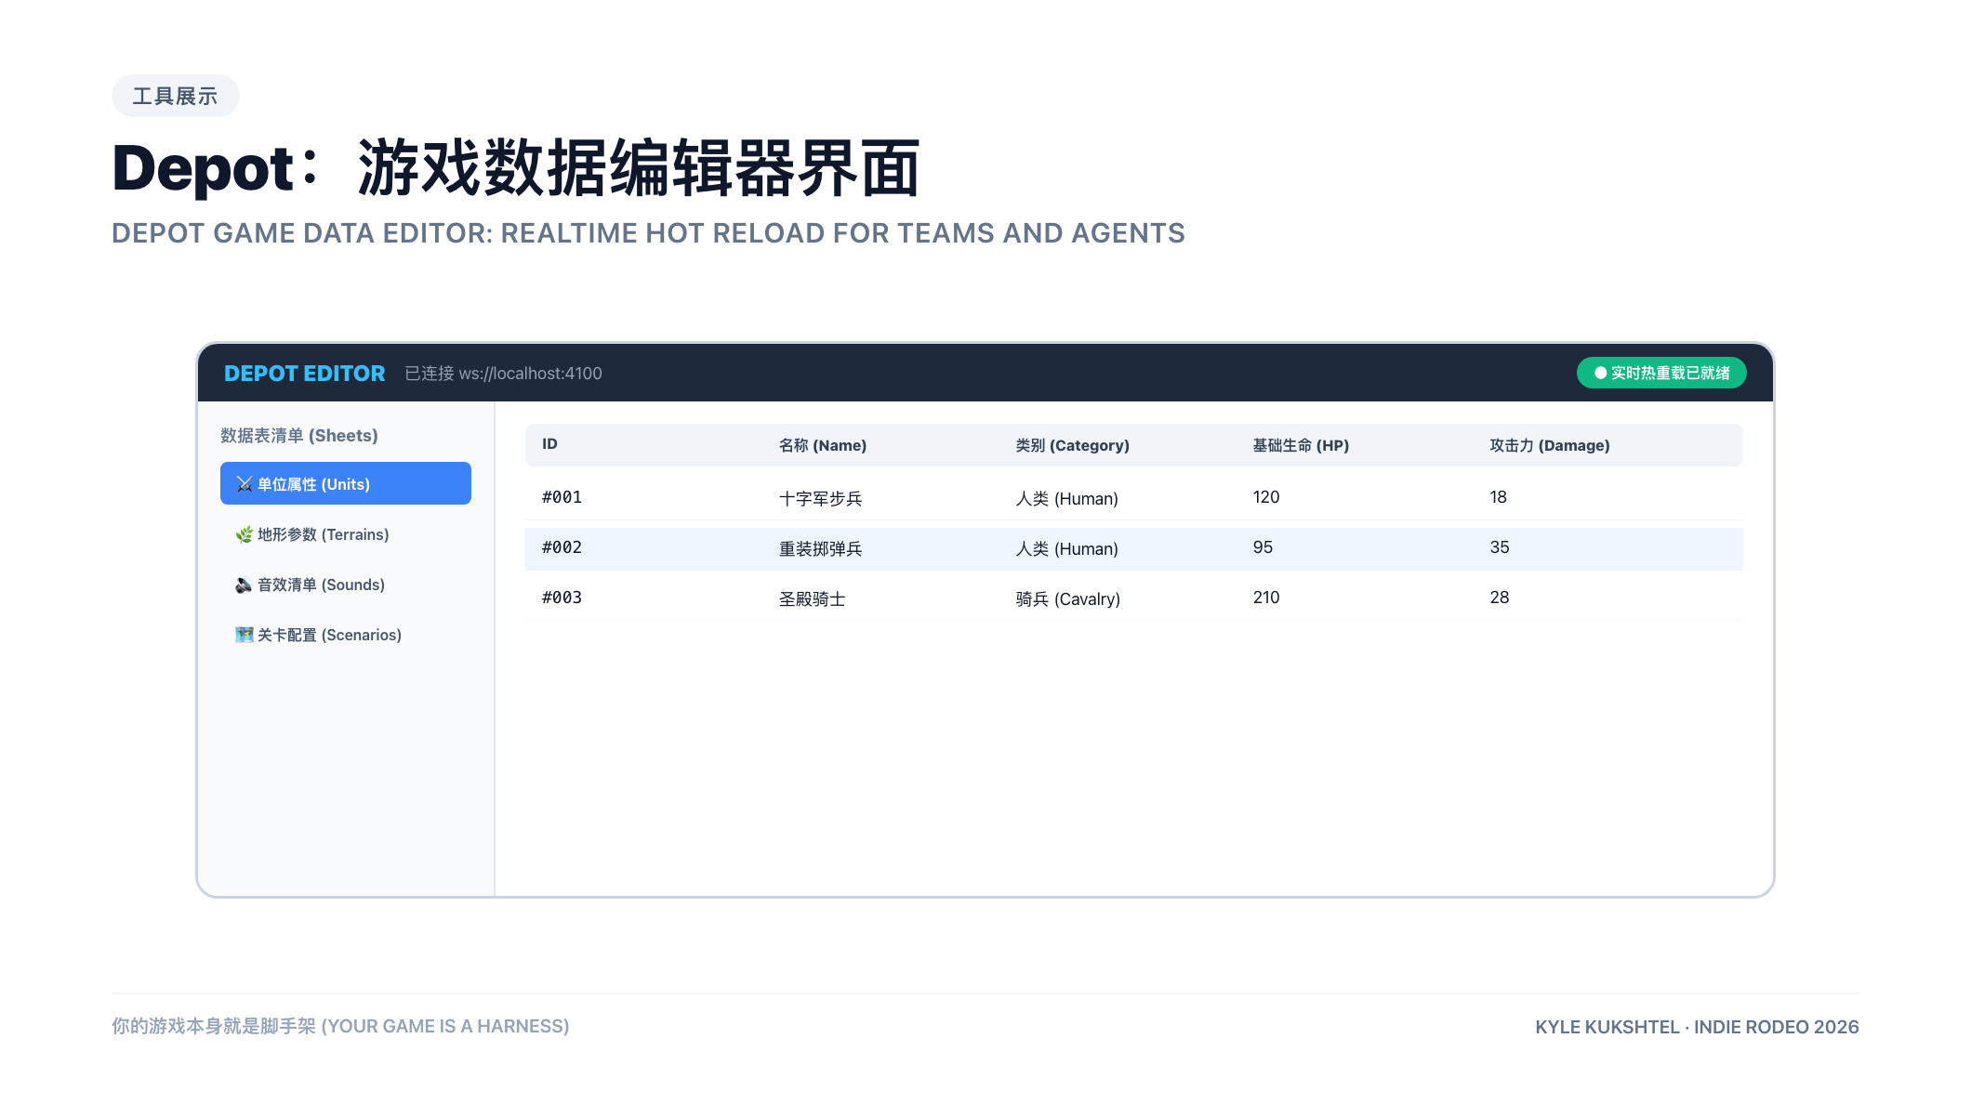Viewport: 1971px width, 1104px height.
Task: Click the name cell 十字军步兵
Action: point(821,498)
